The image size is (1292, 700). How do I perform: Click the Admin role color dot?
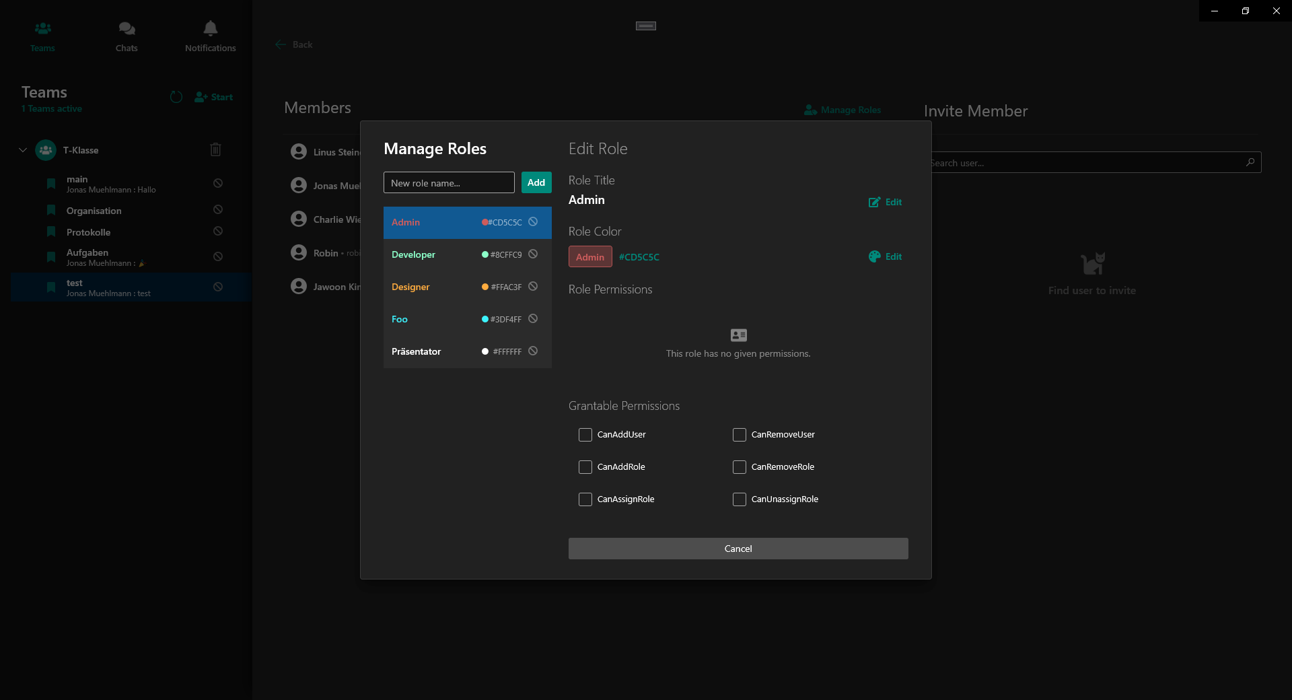click(485, 222)
